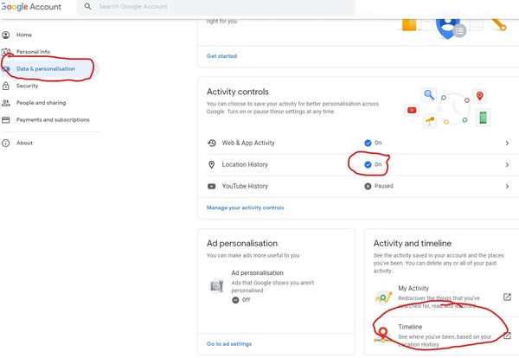Open Personal info in the sidebar
The height and width of the screenshot is (358, 519).
pyautogui.click(x=33, y=52)
